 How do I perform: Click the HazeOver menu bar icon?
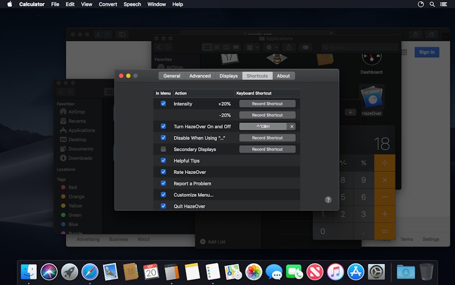pos(421,4)
